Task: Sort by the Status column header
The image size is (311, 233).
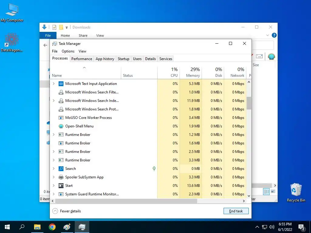Action: click(x=139, y=73)
